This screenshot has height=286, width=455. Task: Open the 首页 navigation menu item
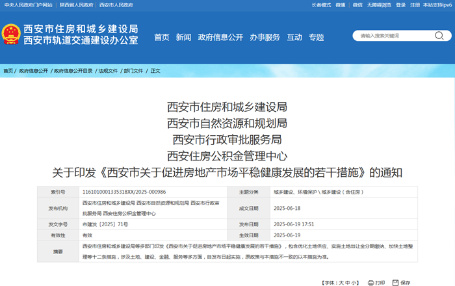click(162, 37)
